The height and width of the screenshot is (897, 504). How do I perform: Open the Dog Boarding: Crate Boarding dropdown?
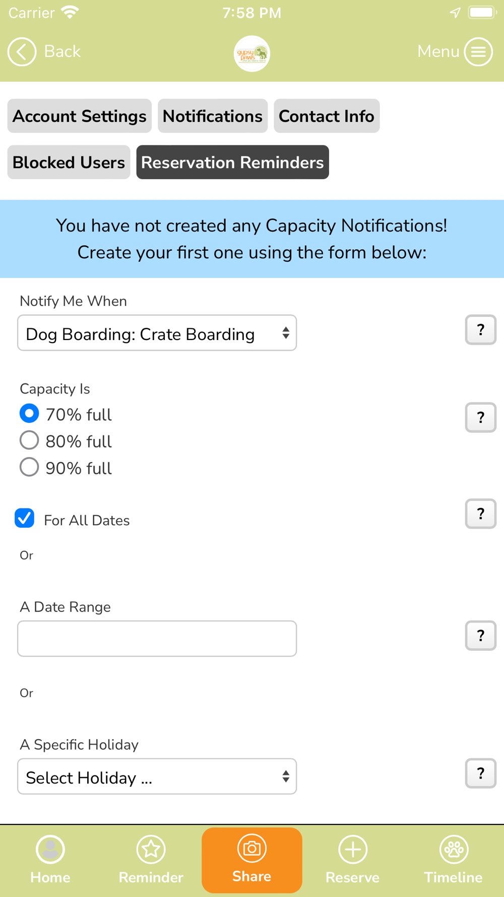(157, 333)
